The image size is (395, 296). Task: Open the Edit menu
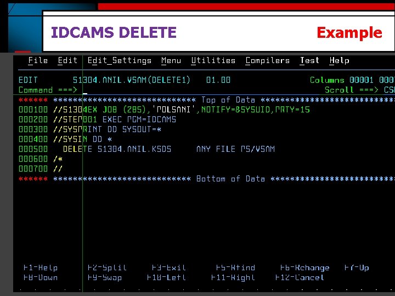67,61
